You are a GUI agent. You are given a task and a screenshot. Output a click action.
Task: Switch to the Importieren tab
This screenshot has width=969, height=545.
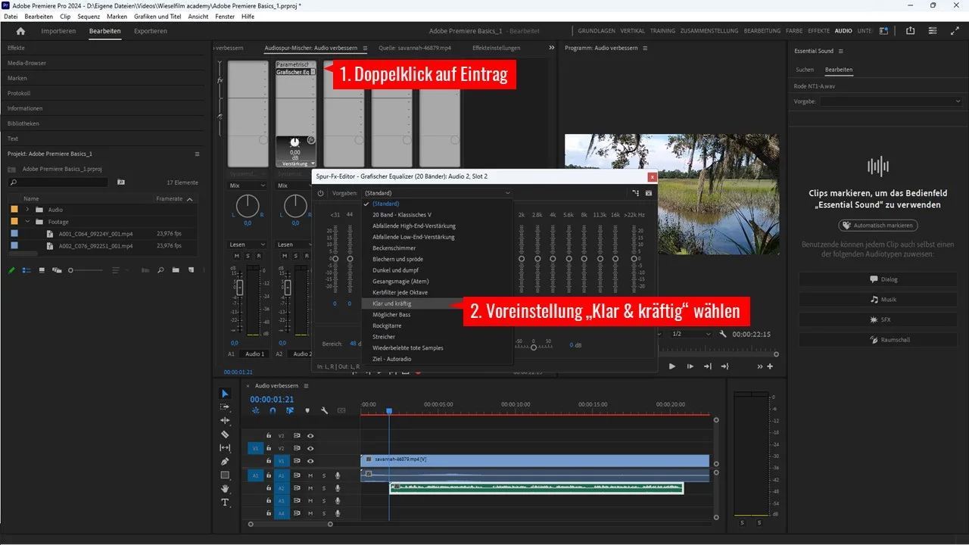tap(58, 31)
